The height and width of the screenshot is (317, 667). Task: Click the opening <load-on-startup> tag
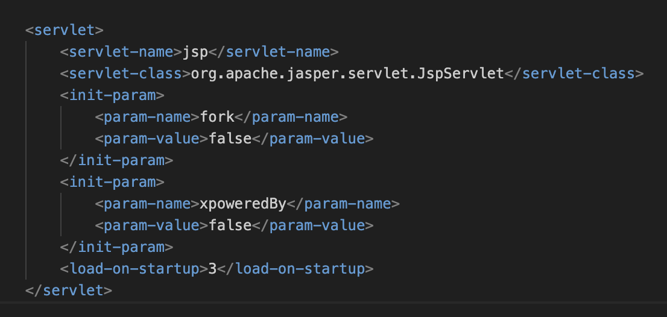pyautogui.click(x=133, y=268)
